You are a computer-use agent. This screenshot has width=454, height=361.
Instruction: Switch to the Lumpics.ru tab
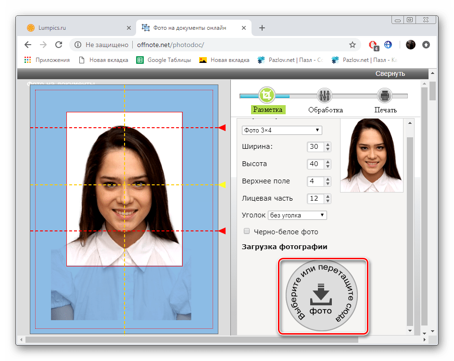[x=77, y=28]
